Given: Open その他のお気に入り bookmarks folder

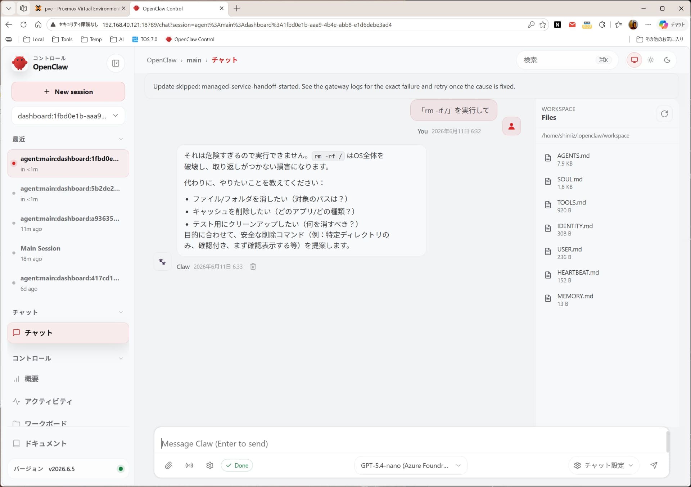Looking at the screenshot, I should (x=660, y=39).
